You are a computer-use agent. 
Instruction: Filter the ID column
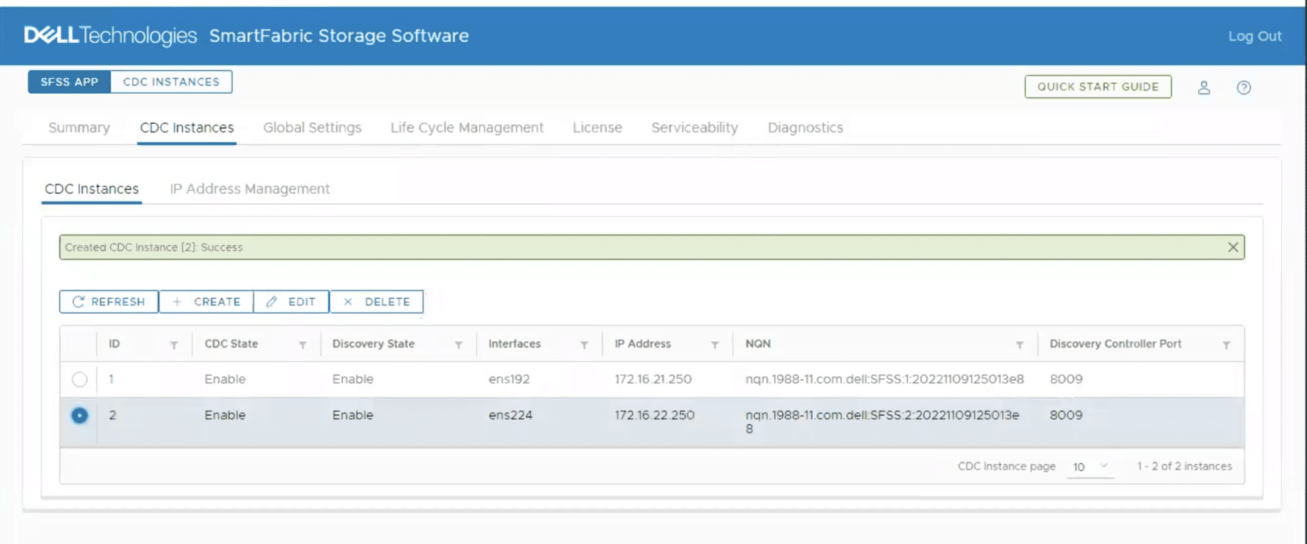[x=174, y=345]
